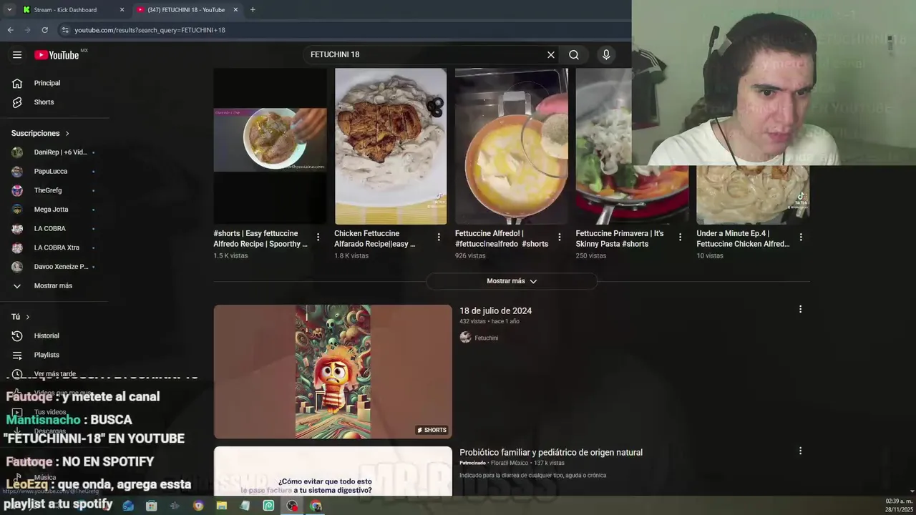Open Google Chrome from the taskbar
Viewport: 916px width, 515px height.
316,506
